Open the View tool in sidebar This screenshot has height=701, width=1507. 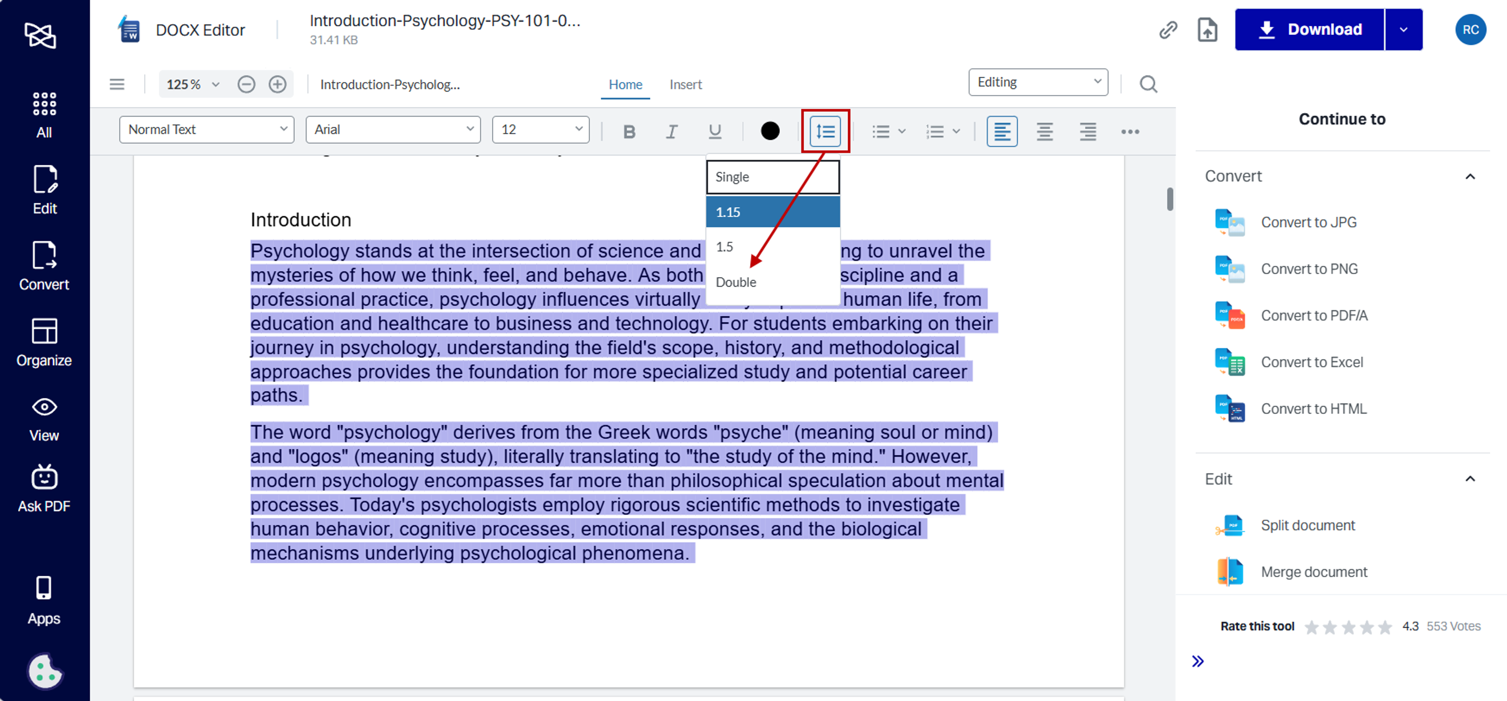click(x=44, y=419)
